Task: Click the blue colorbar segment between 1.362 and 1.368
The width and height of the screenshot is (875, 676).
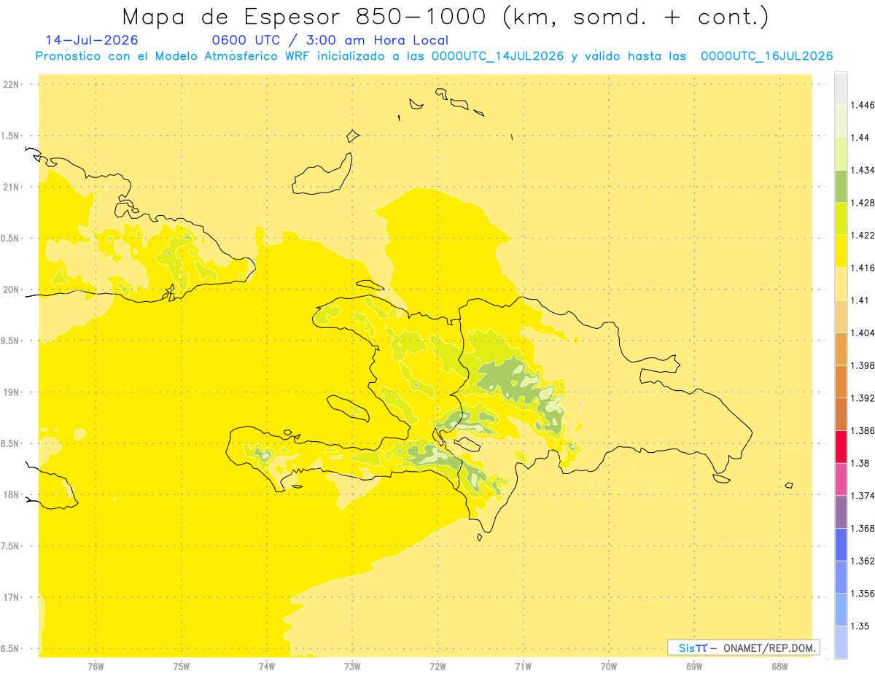Action: pos(841,545)
